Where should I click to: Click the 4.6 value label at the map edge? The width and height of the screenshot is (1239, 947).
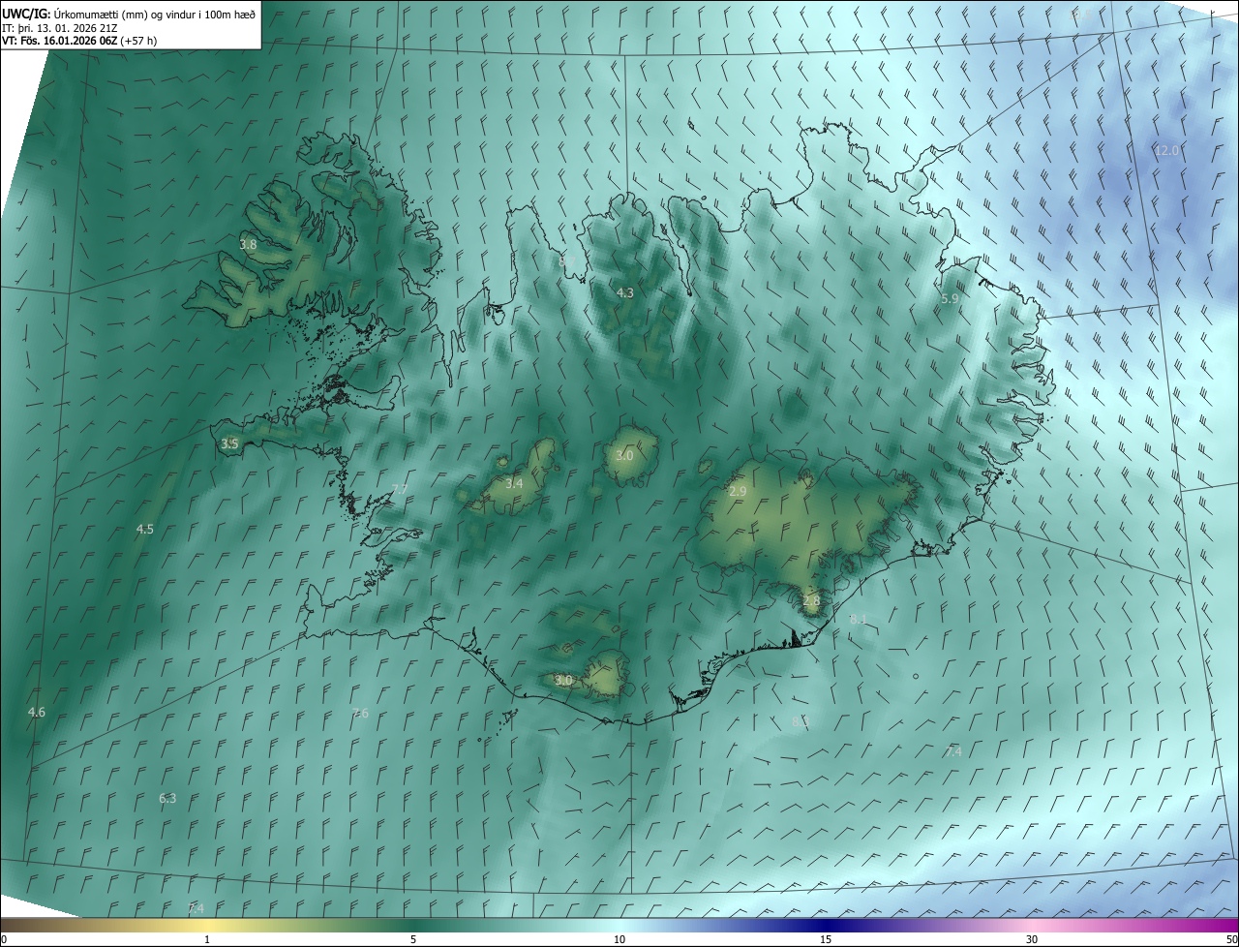pos(37,712)
